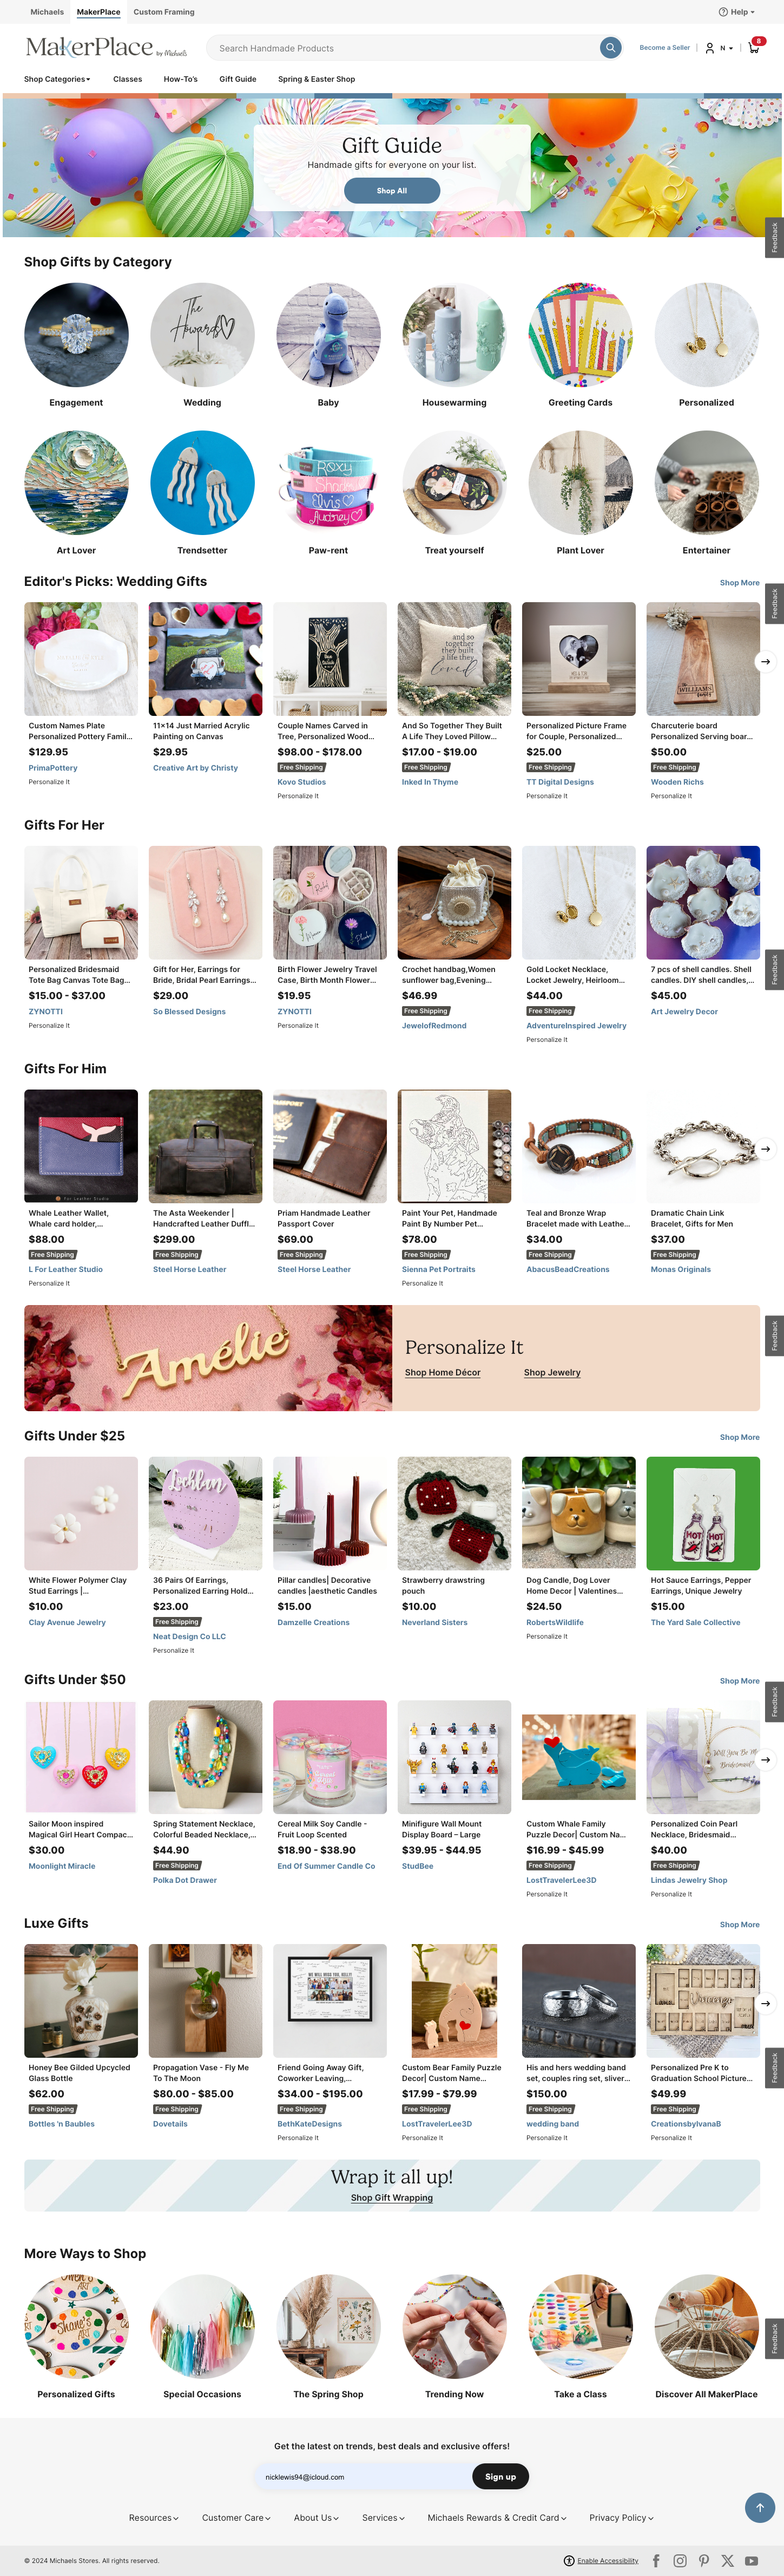Click the Facebook icon in footer
Screen dimensions: 784x2576
pyautogui.click(x=656, y=2560)
